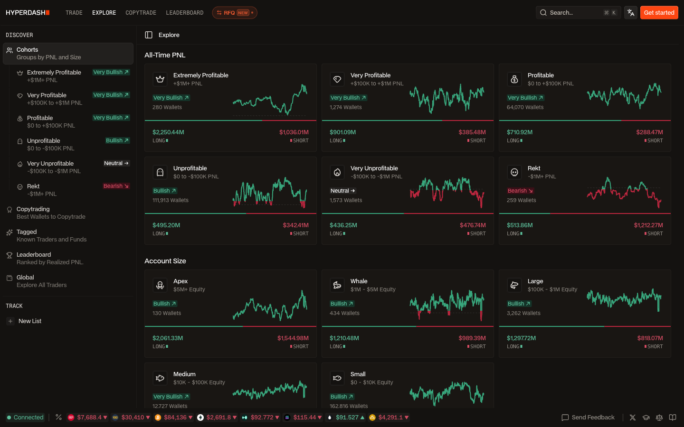Click the Connected status indicator
Viewport: 684px width, 427px height.
point(25,418)
